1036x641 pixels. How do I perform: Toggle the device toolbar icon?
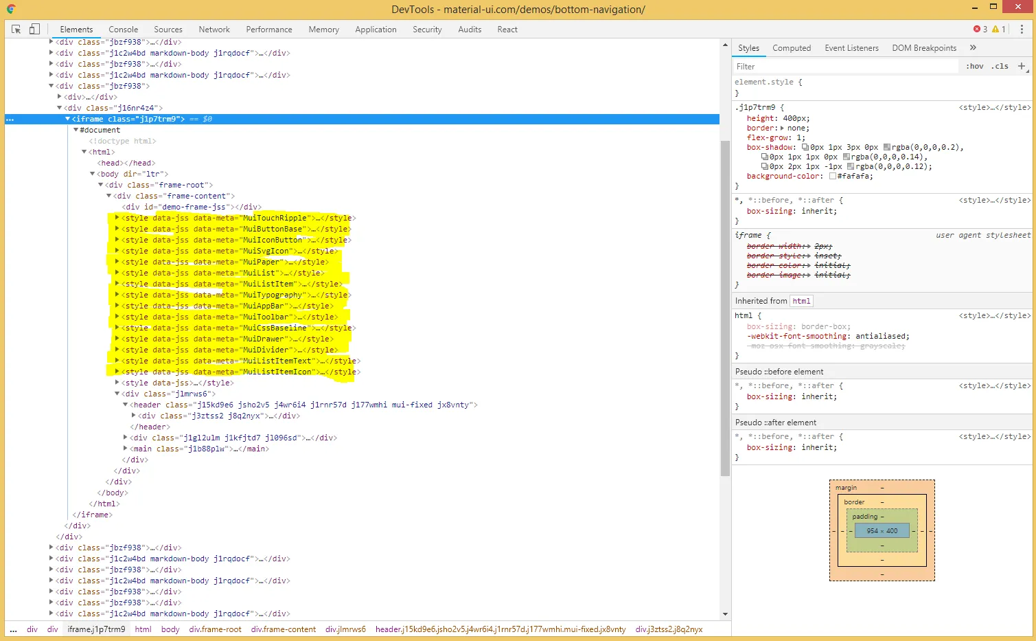[x=34, y=30]
